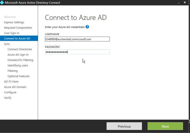Select the Required Components step
Viewport: 190px width, 133px height.
click(x=18, y=28)
